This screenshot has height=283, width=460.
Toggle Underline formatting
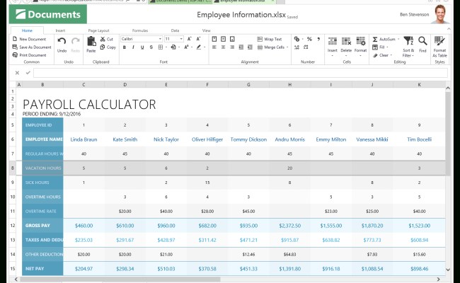[x=142, y=47]
